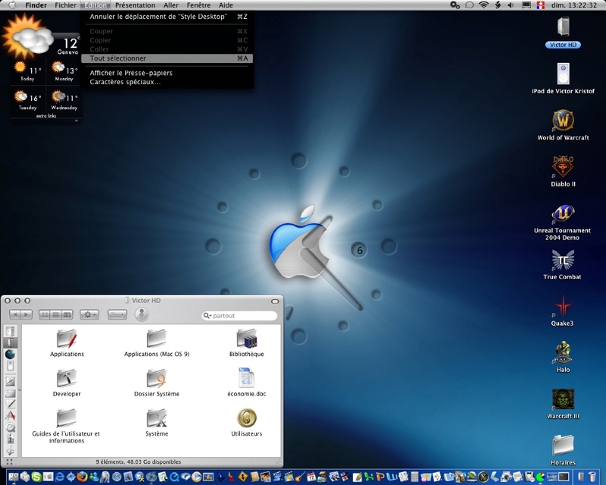
Task: Click the Finder icon in the Dock
Action: pyautogui.click(x=14, y=477)
